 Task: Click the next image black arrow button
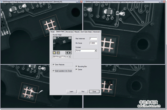(70, 53)
